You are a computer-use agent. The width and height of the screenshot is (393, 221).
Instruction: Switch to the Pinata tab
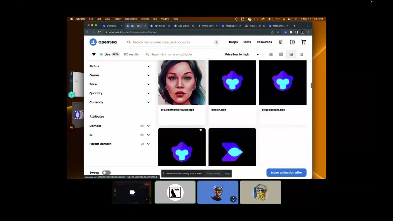point(208,26)
